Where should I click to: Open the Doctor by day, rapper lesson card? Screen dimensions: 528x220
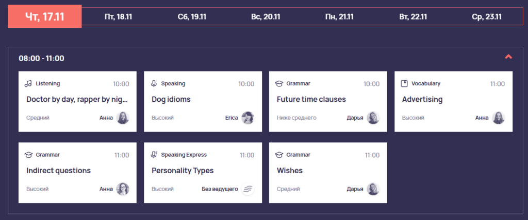(77, 101)
